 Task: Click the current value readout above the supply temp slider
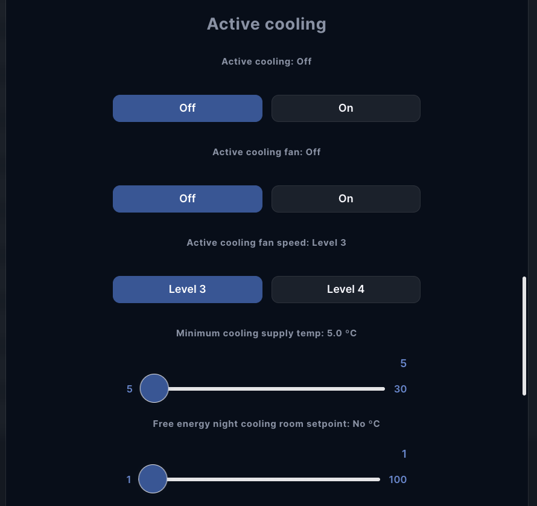coord(403,363)
